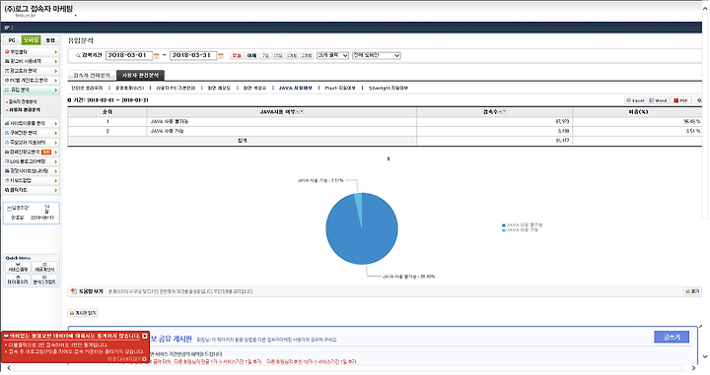Screen dimensions: 710x375
Task: Expand the 부정클릭 sidebar menu
Action: coord(31,52)
